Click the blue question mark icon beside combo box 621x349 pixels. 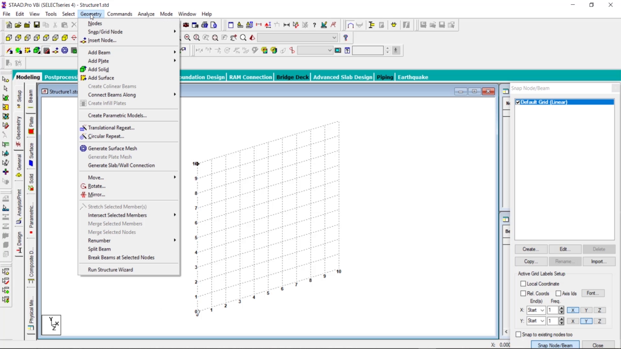345,37
